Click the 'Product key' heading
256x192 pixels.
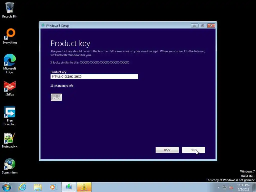point(70,43)
